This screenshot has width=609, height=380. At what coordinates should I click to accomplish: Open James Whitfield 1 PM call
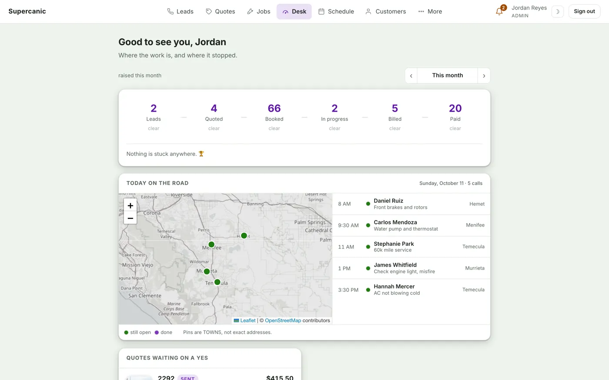tap(411, 268)
